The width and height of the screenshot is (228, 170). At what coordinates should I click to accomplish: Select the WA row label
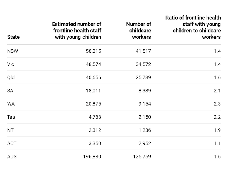point(11,104)
